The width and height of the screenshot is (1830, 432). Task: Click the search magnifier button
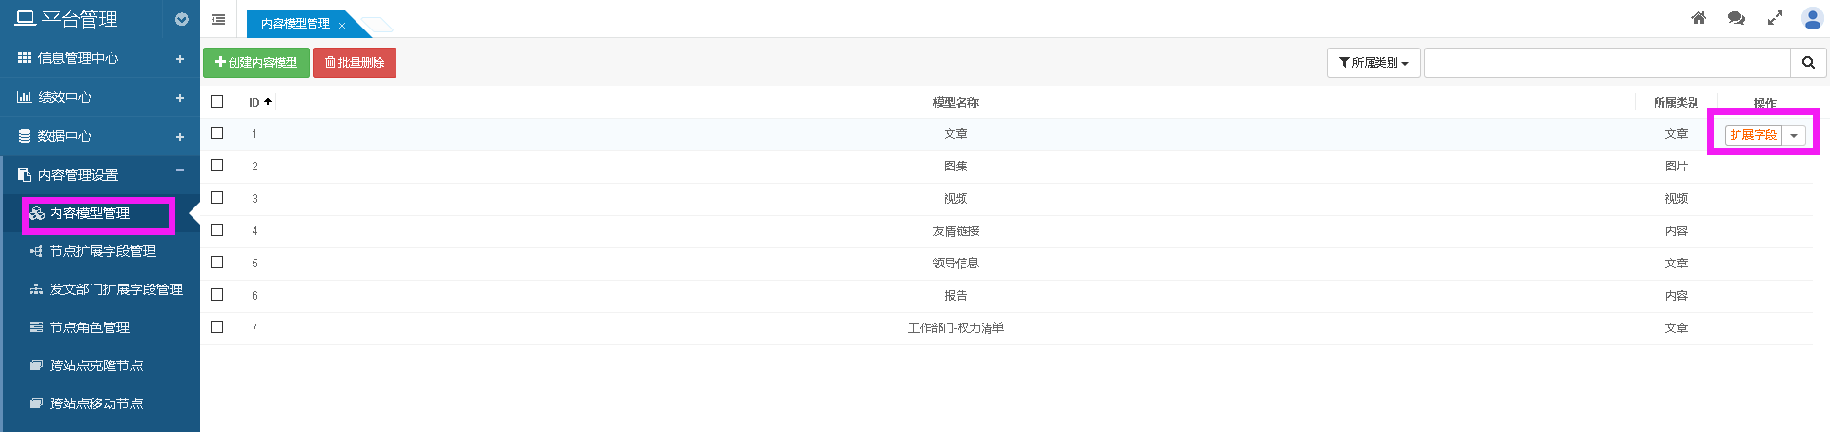click(1808, 63)
